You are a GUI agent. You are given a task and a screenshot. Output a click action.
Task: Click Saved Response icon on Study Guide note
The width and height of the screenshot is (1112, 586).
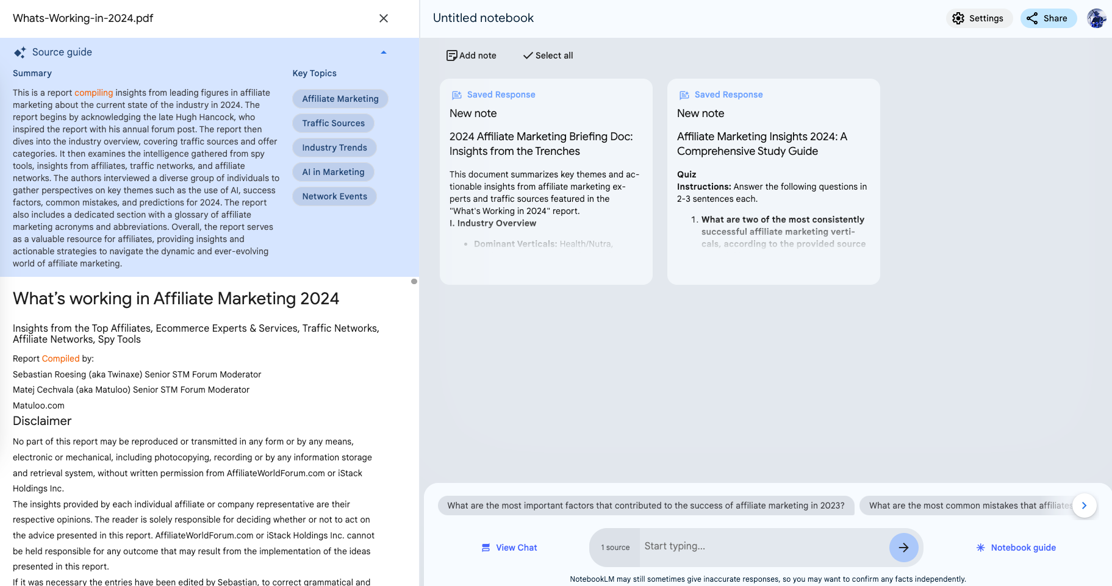point(684,95)
